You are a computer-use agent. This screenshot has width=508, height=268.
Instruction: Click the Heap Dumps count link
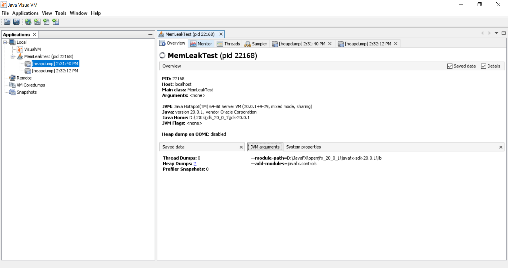pyautogui.click(x=195, y=164)
